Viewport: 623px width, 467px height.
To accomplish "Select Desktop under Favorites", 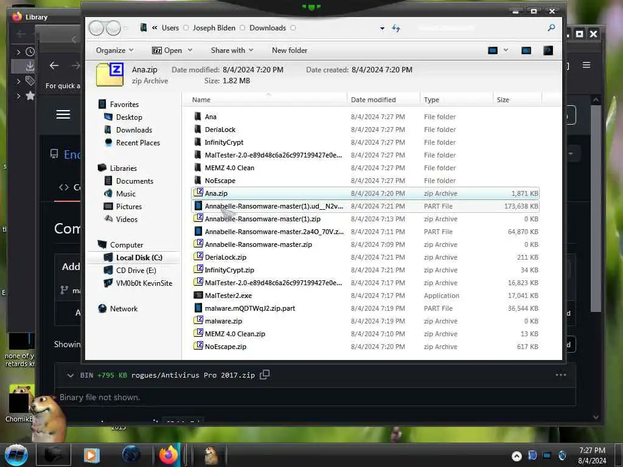I will click(x=129, y=117).
